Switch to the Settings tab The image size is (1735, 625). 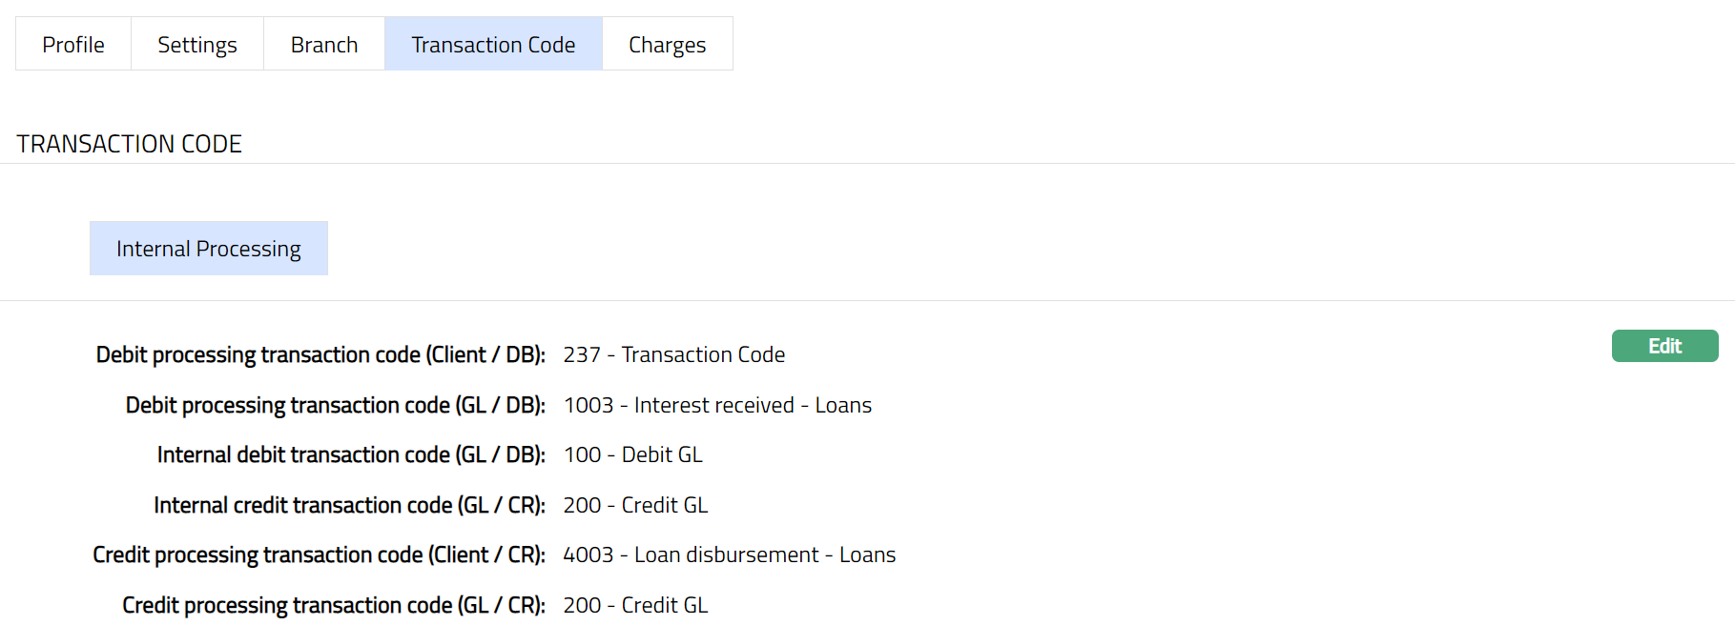click(x=197, y=45)
